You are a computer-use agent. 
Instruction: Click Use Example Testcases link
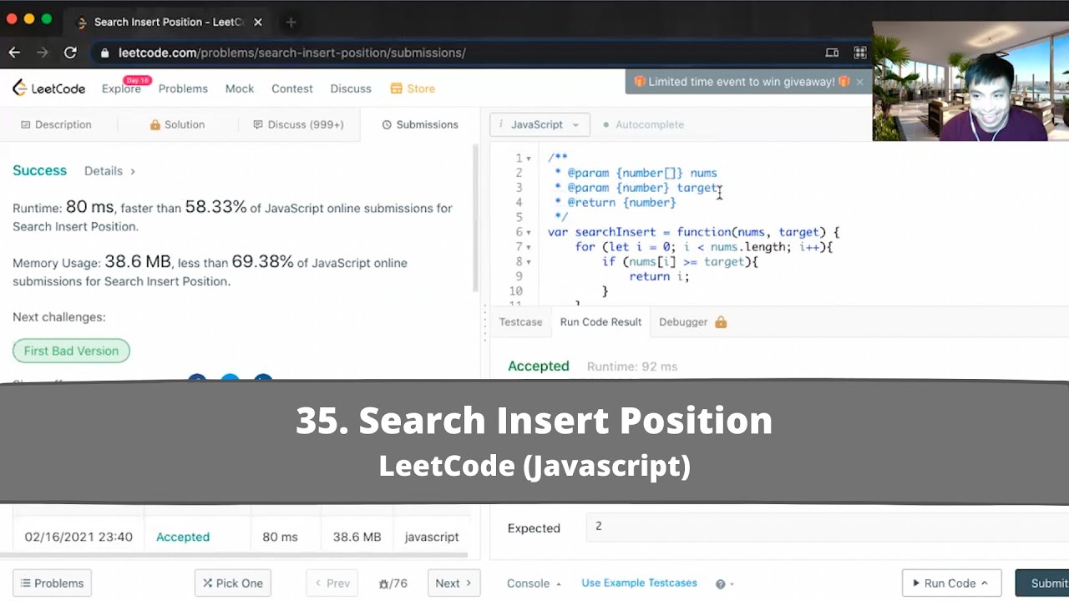coord(639,583)
